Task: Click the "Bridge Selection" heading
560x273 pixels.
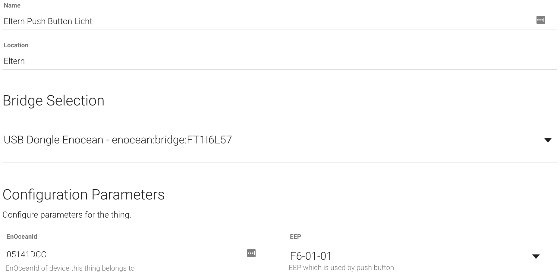Action: point(53,101)
